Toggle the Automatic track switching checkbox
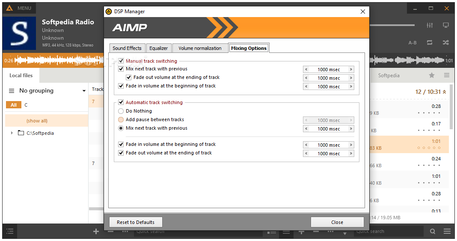The image size is (457, 241). pos(121,102)
